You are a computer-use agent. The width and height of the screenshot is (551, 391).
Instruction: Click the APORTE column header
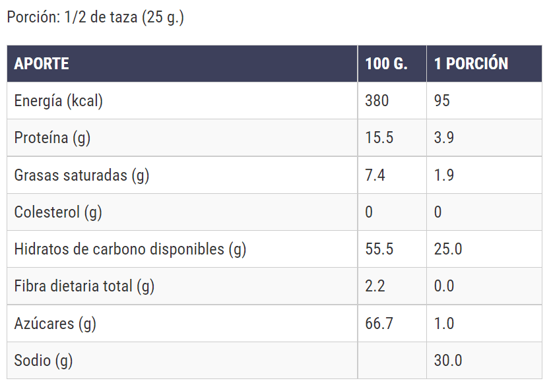(x=42, y=64)
